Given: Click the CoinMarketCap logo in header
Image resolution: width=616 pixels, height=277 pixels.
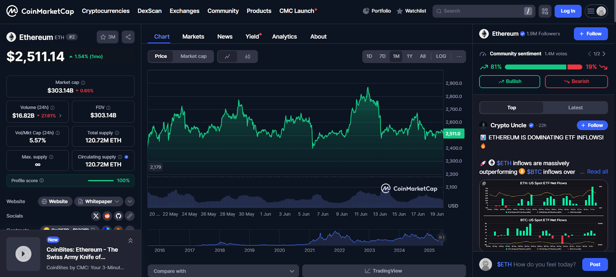Looking at the screenshot, I should (40, 11).
